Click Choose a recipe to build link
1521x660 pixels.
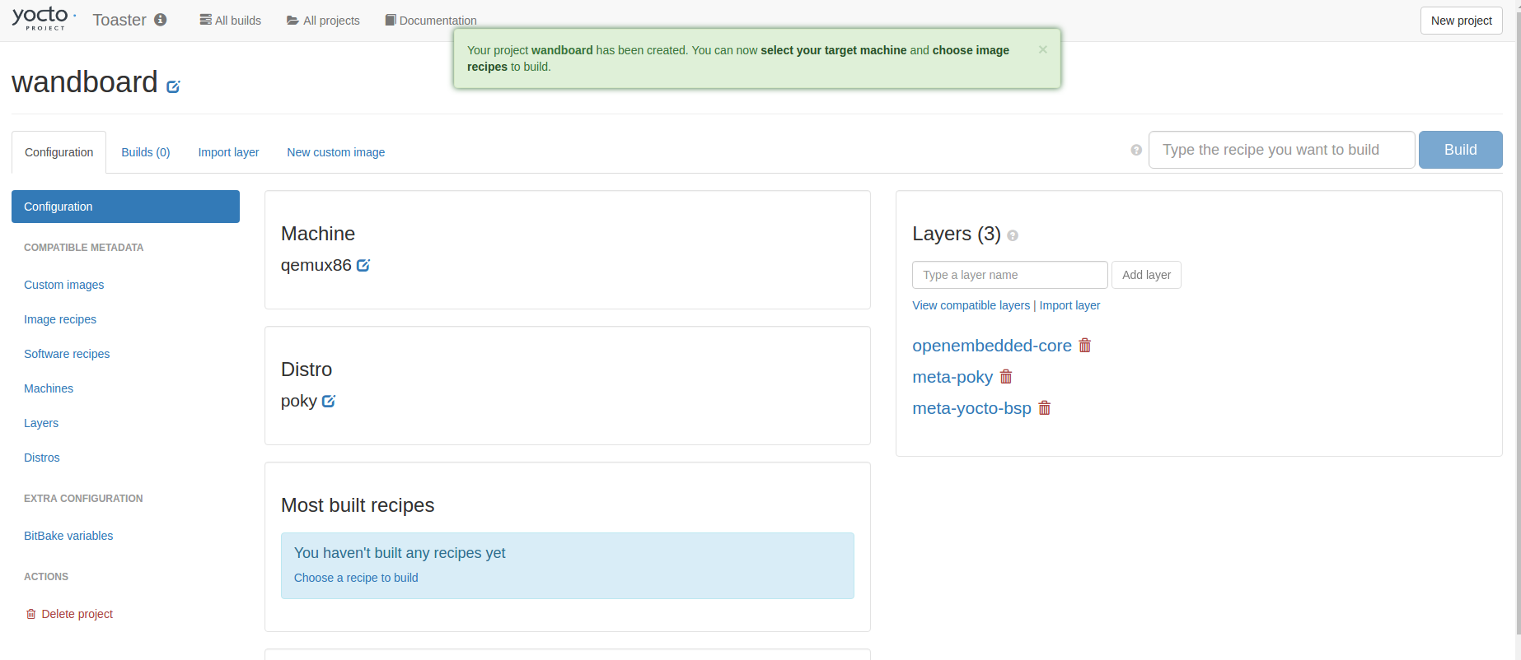tap(356, 578)
